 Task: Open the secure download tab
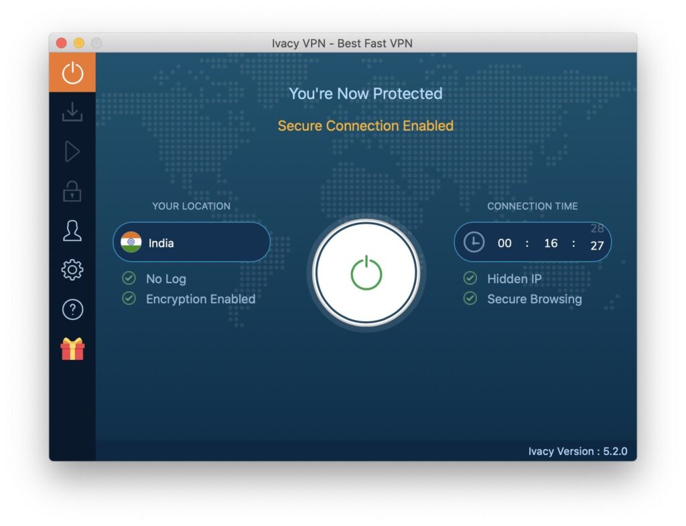[x=72, y=112]
